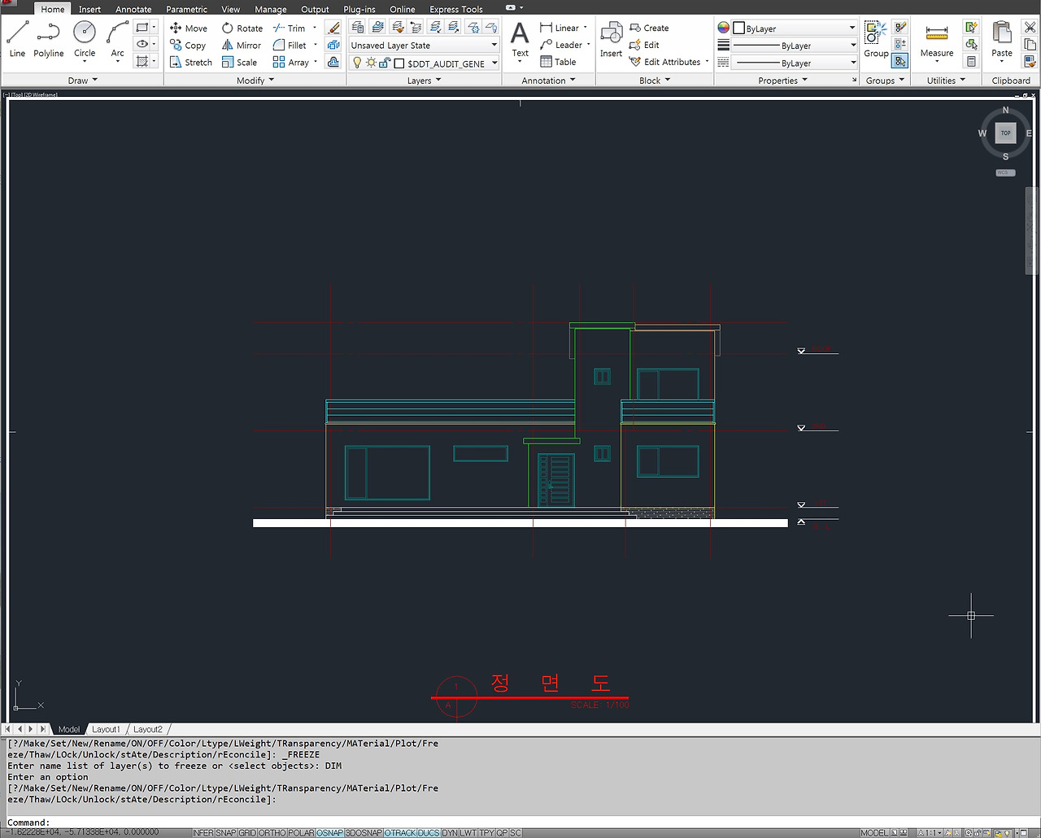This screenshot has height=838, width=1041.
Task: Click the TOP face of the ViewCube
Action: pyautogui.click(x=1006, y=133)
